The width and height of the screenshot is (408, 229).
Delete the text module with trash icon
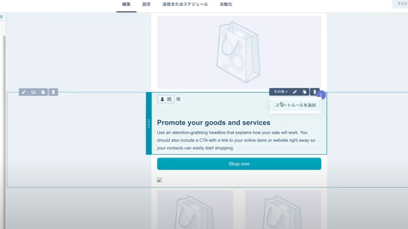[315, 92]
